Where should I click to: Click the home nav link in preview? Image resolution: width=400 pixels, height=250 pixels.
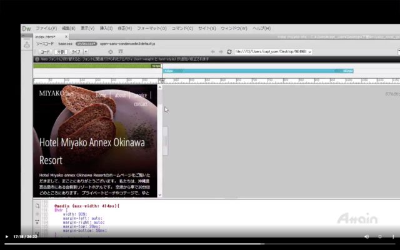click(101, 95)
